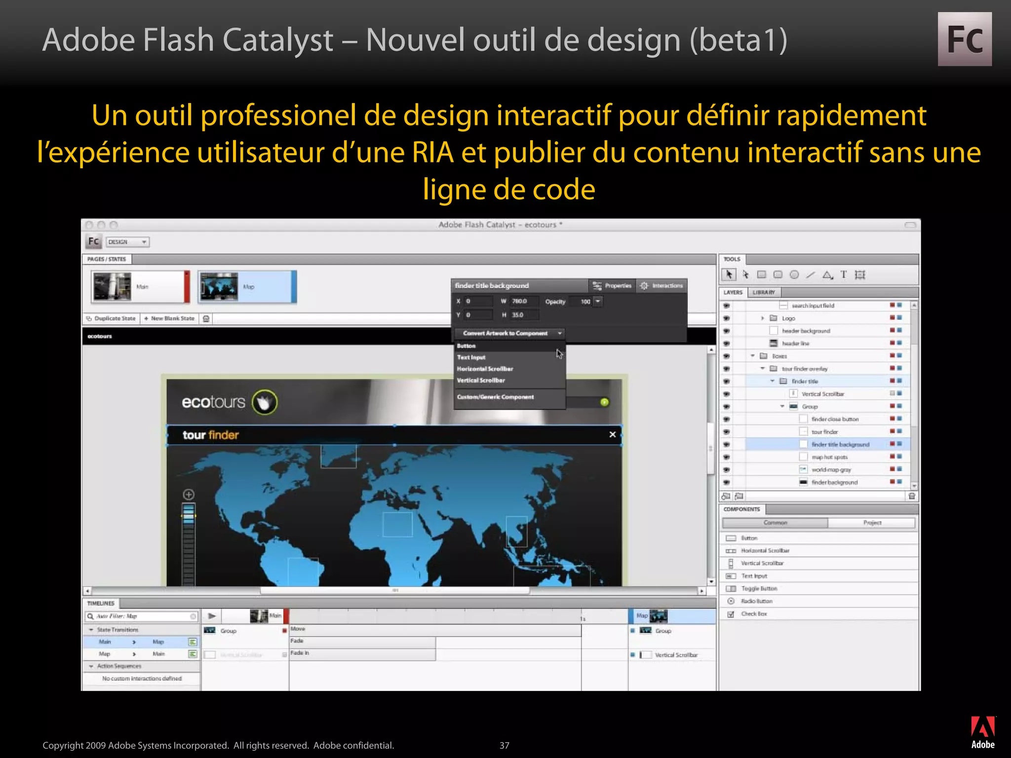Switch to the LIBRARY tab
The width and height of the screenshot is (1011, 758).
(764, 292)
